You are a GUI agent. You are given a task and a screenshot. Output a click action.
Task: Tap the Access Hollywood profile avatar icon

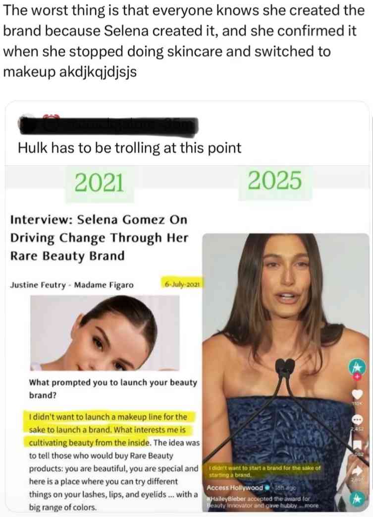(x=357, y=366)
